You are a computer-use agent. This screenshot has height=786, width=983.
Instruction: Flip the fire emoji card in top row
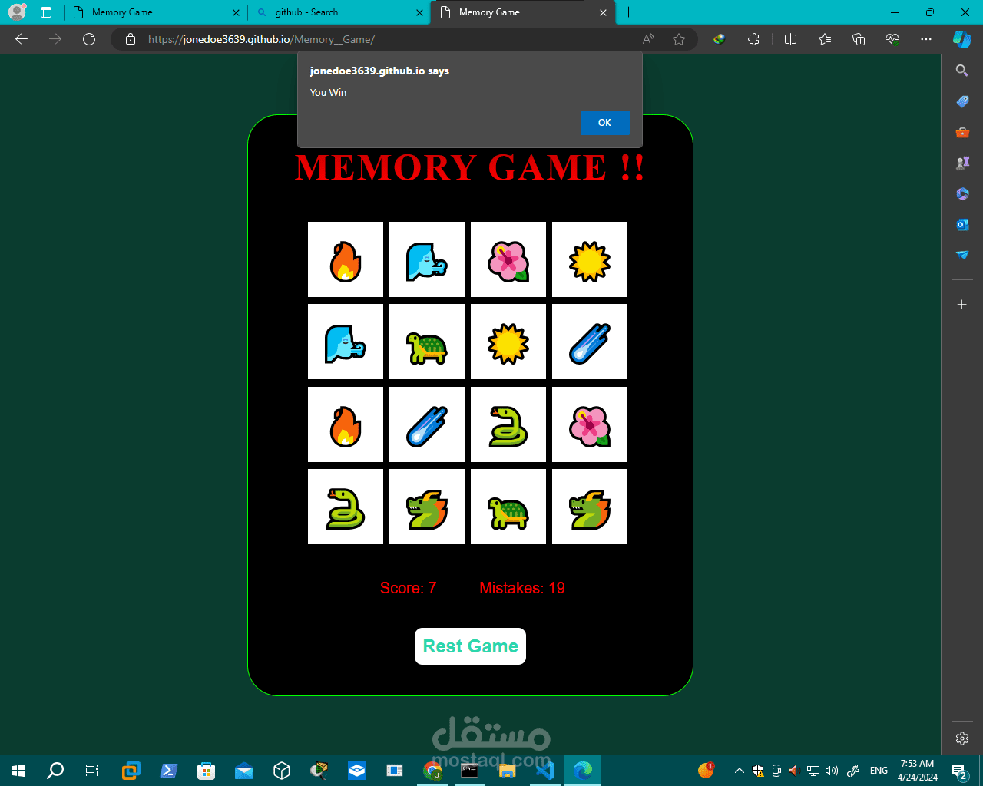(x=346, y=259)
